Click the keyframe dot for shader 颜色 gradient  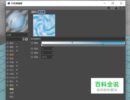[x=32, y=43]
